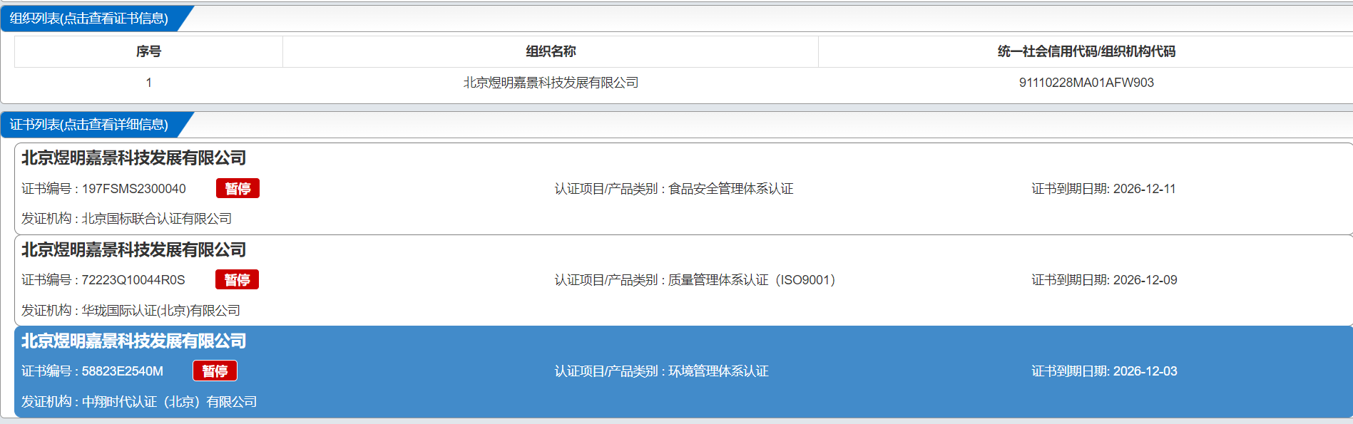Click the 暂停 badge for certificate 72223Q10044R0S
This screenshot has width=1353, height=424.
(x=237, y=279)
